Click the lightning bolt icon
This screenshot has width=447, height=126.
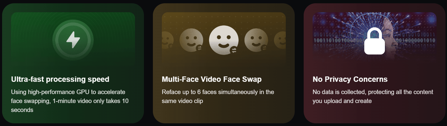73,40
